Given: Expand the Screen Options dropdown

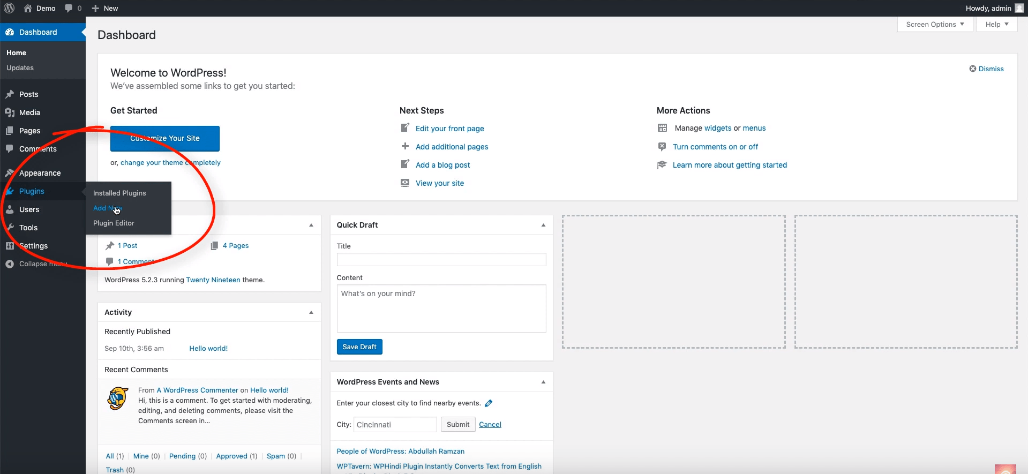Looking at the screenshot, I should point(935,24).
